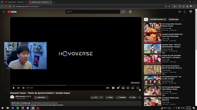
Task: Open OfflineTV Blind French Fry thumbnail
Action: (x=153, y=38)
